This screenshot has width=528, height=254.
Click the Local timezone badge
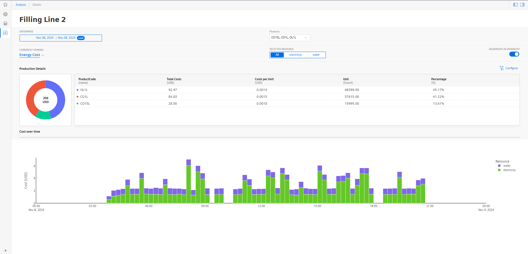click(81, 38)
